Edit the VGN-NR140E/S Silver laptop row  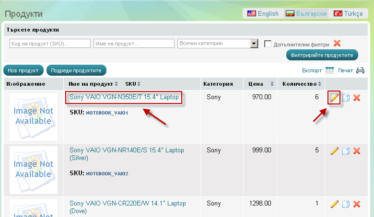click(335, 151)
